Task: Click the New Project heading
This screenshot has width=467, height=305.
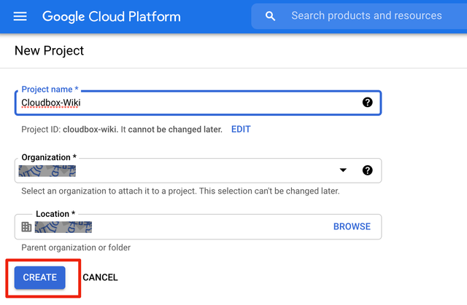Action: click(49, 51)
